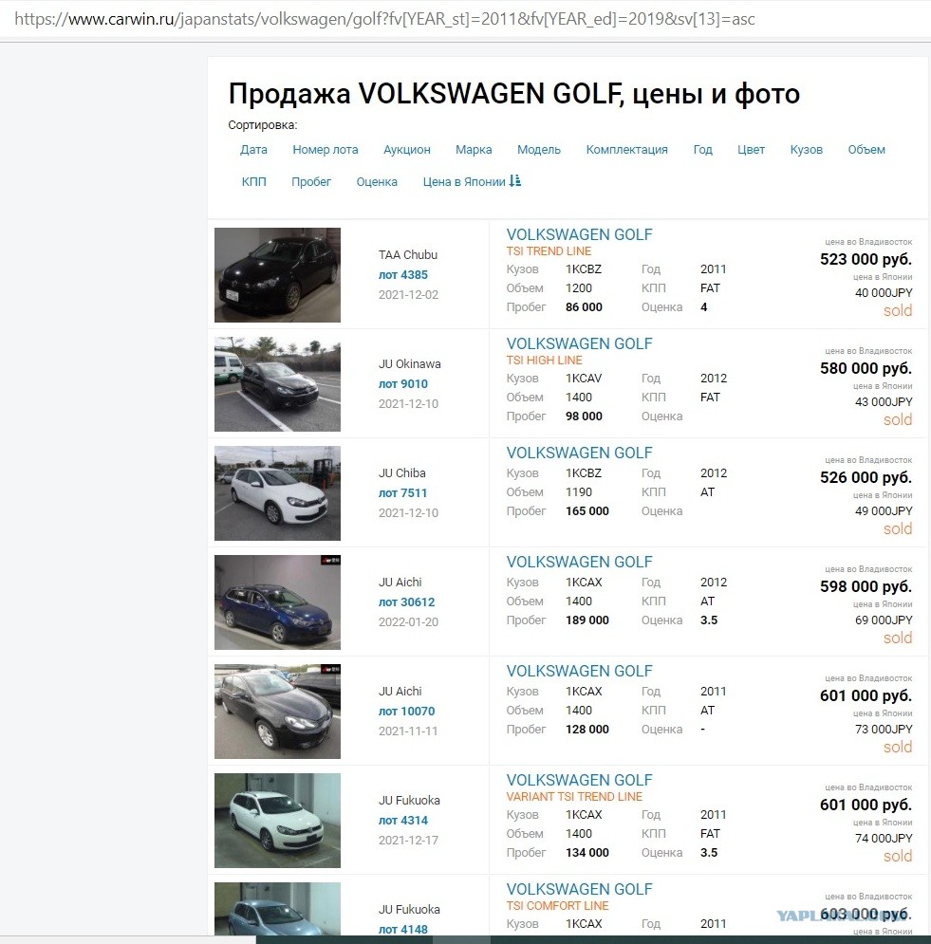This screenshot has width=931, height=944.
Task: Click the 74 000JPY Japan price
Action: [884, 838]
